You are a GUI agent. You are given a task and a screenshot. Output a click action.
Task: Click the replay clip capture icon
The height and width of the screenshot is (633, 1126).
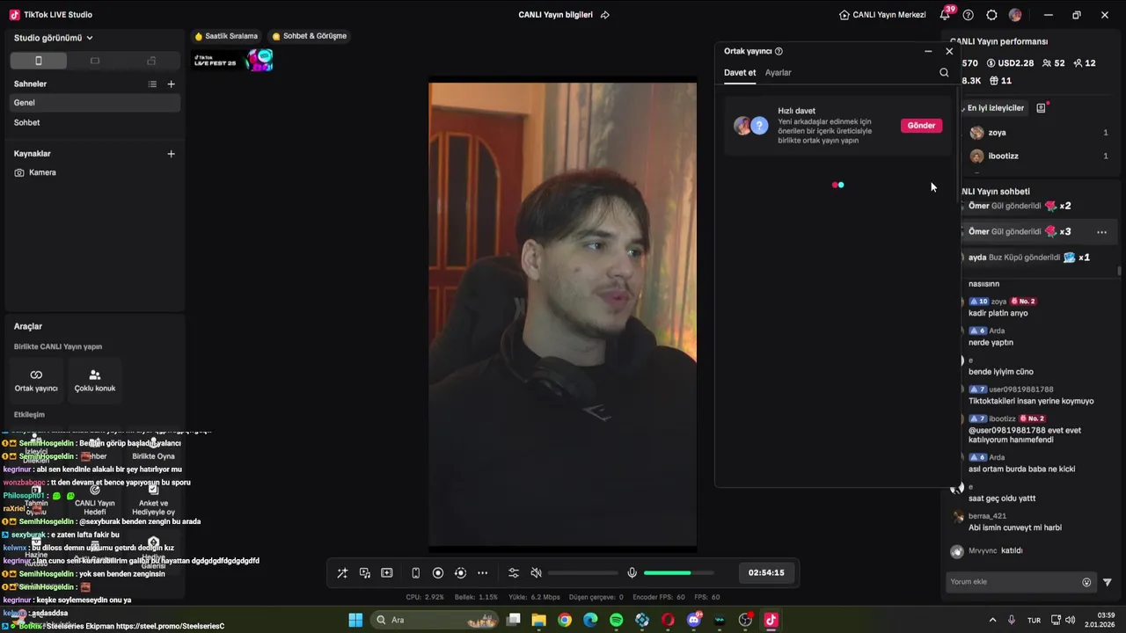coord(460,573)
